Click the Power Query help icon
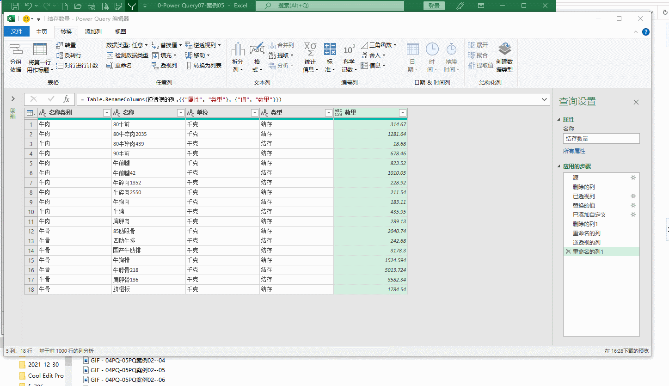 pos(646,32)
